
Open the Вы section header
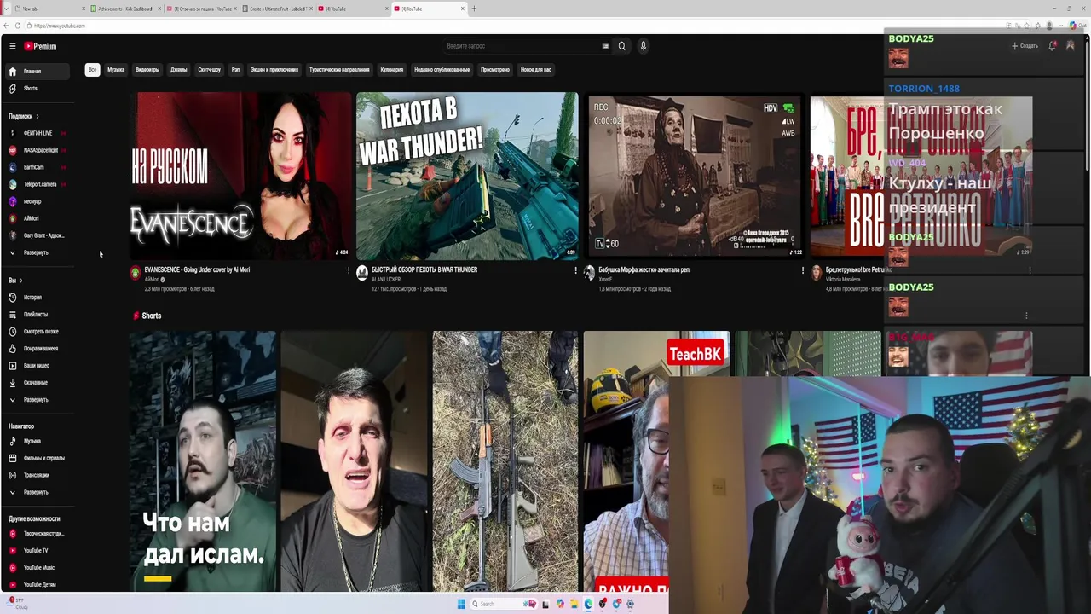[x=15, y=281]
